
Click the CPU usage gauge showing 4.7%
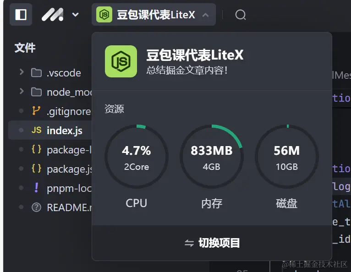(x=137, y=157)
